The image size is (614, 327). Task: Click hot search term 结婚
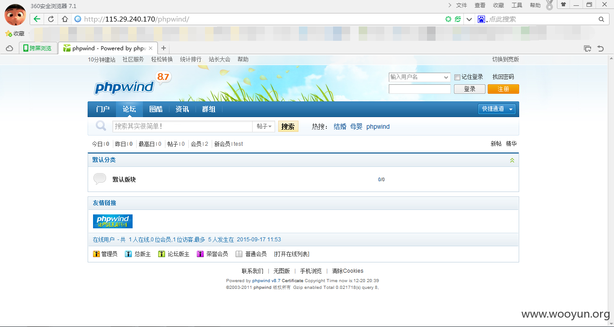(x=340, y=126)
